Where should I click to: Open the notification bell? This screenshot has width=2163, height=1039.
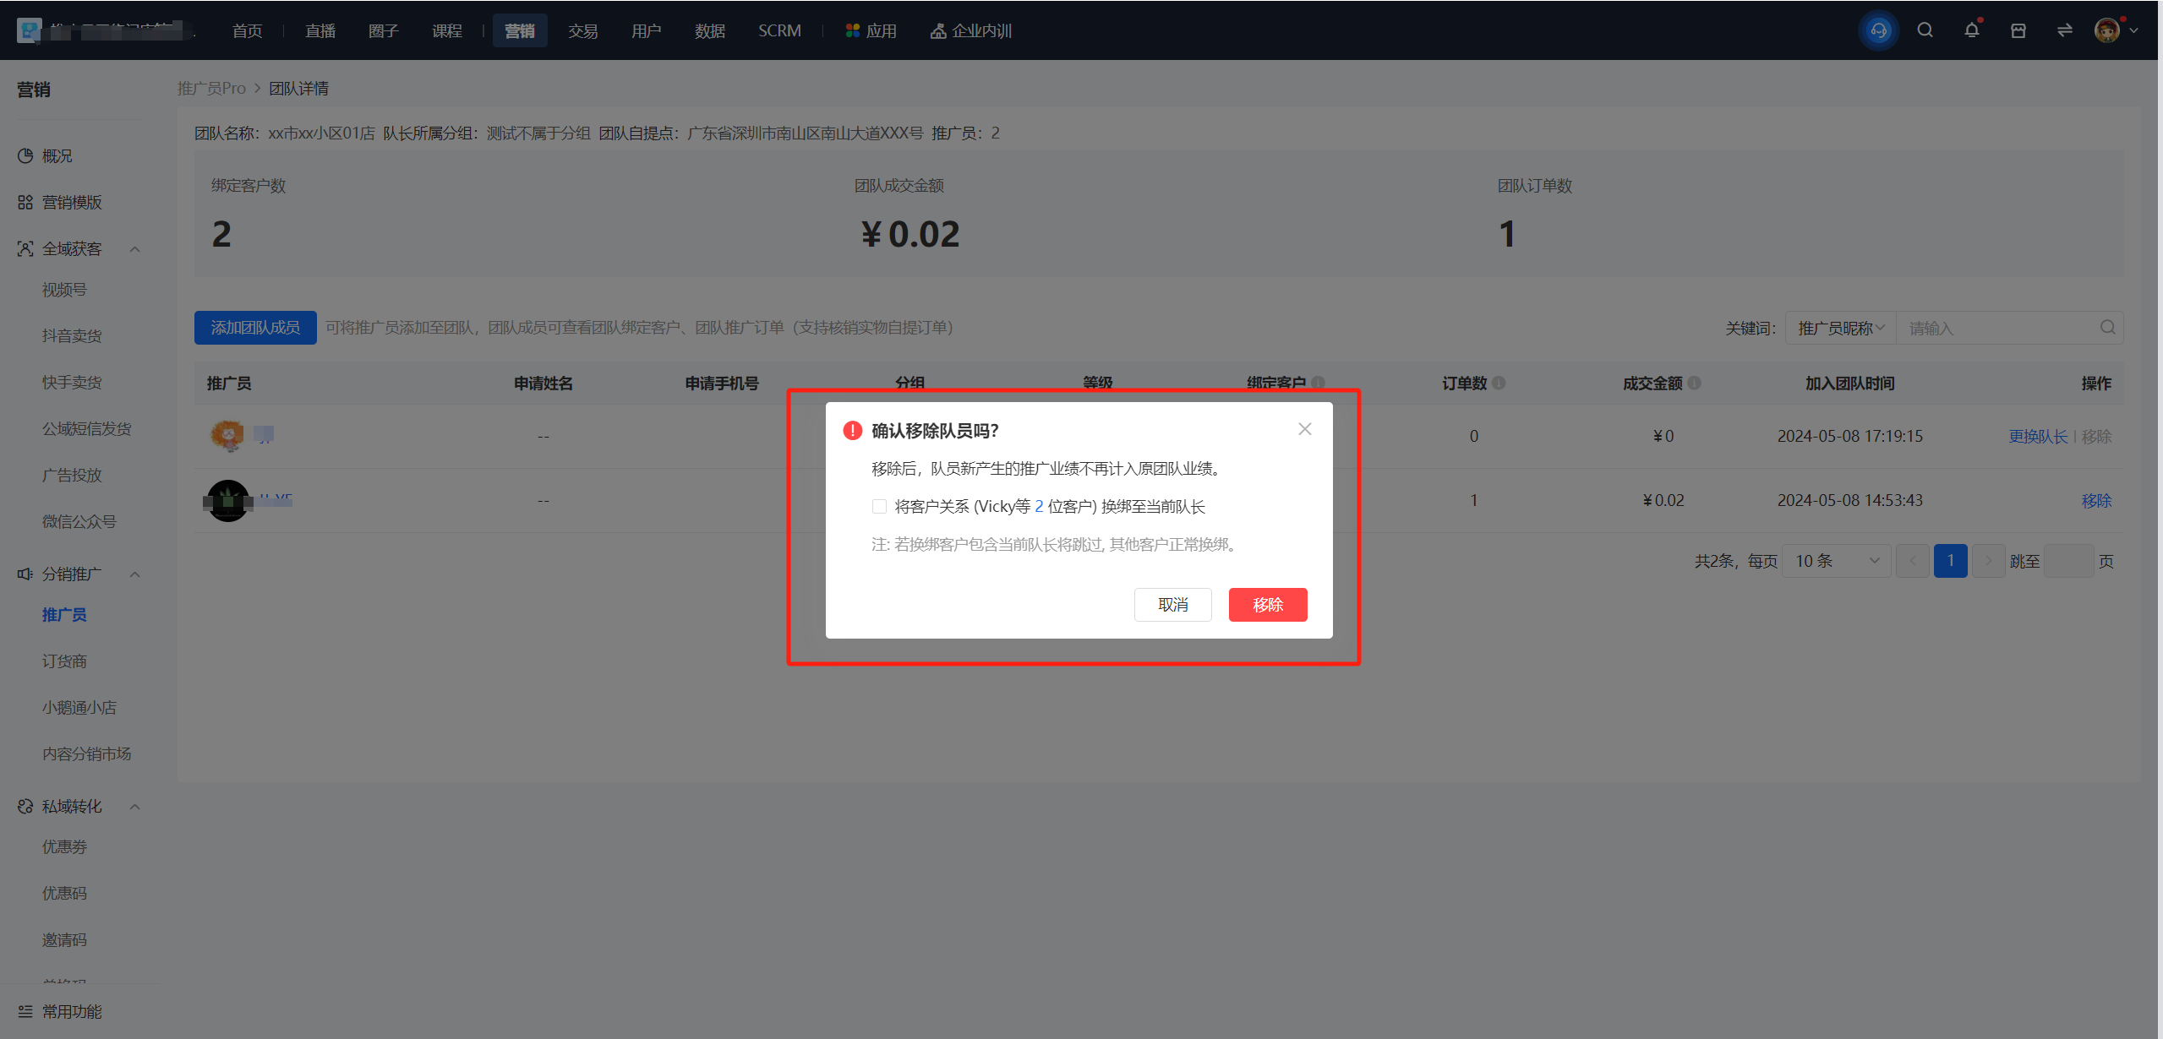tap(1972, 30)
